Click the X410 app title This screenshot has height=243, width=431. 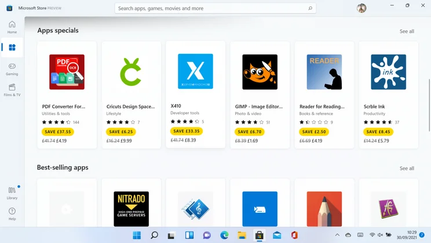tap(176, 106)
